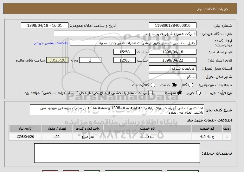Choose the جزیی purchase process option
Screen dimensions: 244x172
198,93
